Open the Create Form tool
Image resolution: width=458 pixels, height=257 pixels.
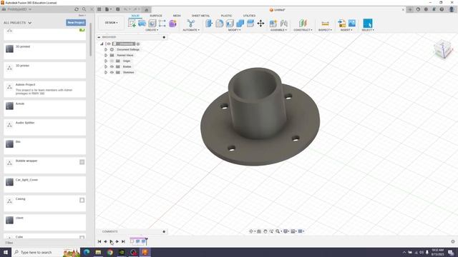tap(142, 24)
